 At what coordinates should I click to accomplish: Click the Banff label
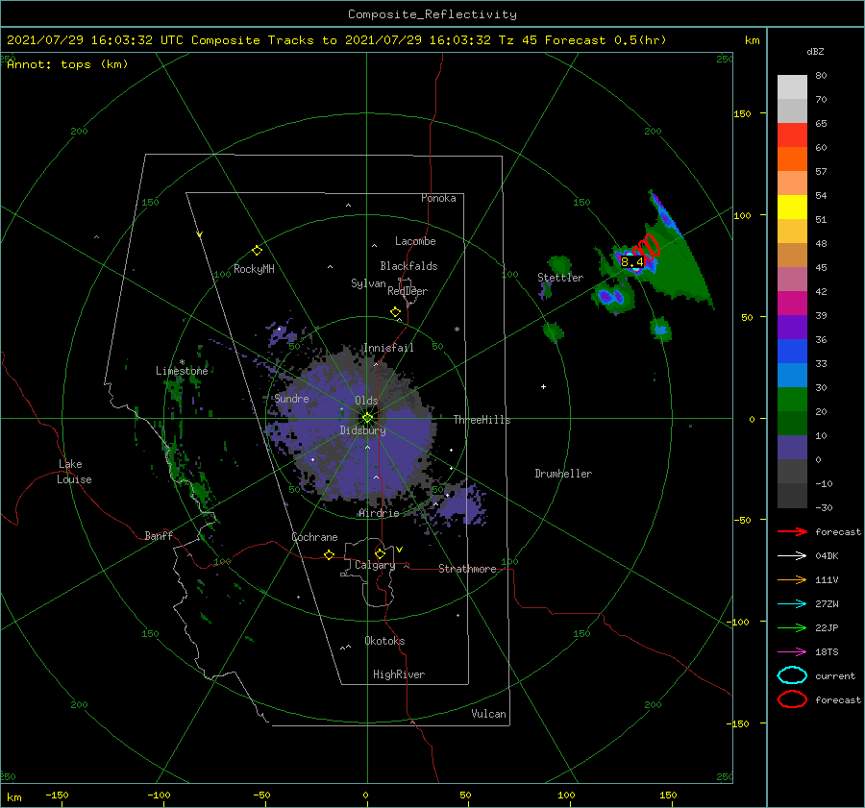pyautogui.click(x=159, y=536)
